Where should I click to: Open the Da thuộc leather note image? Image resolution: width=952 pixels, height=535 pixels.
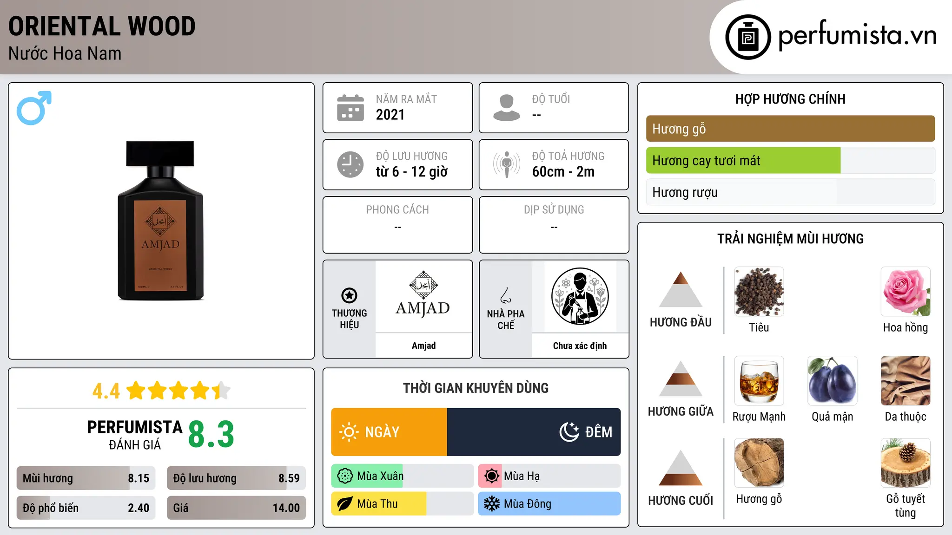click(x=906, y=381)
